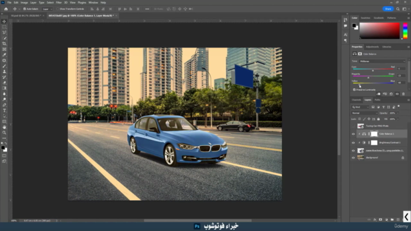Open the Fill dropdown arrow
The image size is (411, 231).
coord(398,119)
